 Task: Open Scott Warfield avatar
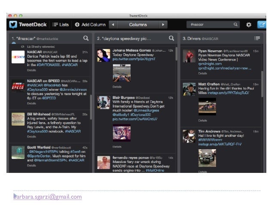click(x=18, y=152)
